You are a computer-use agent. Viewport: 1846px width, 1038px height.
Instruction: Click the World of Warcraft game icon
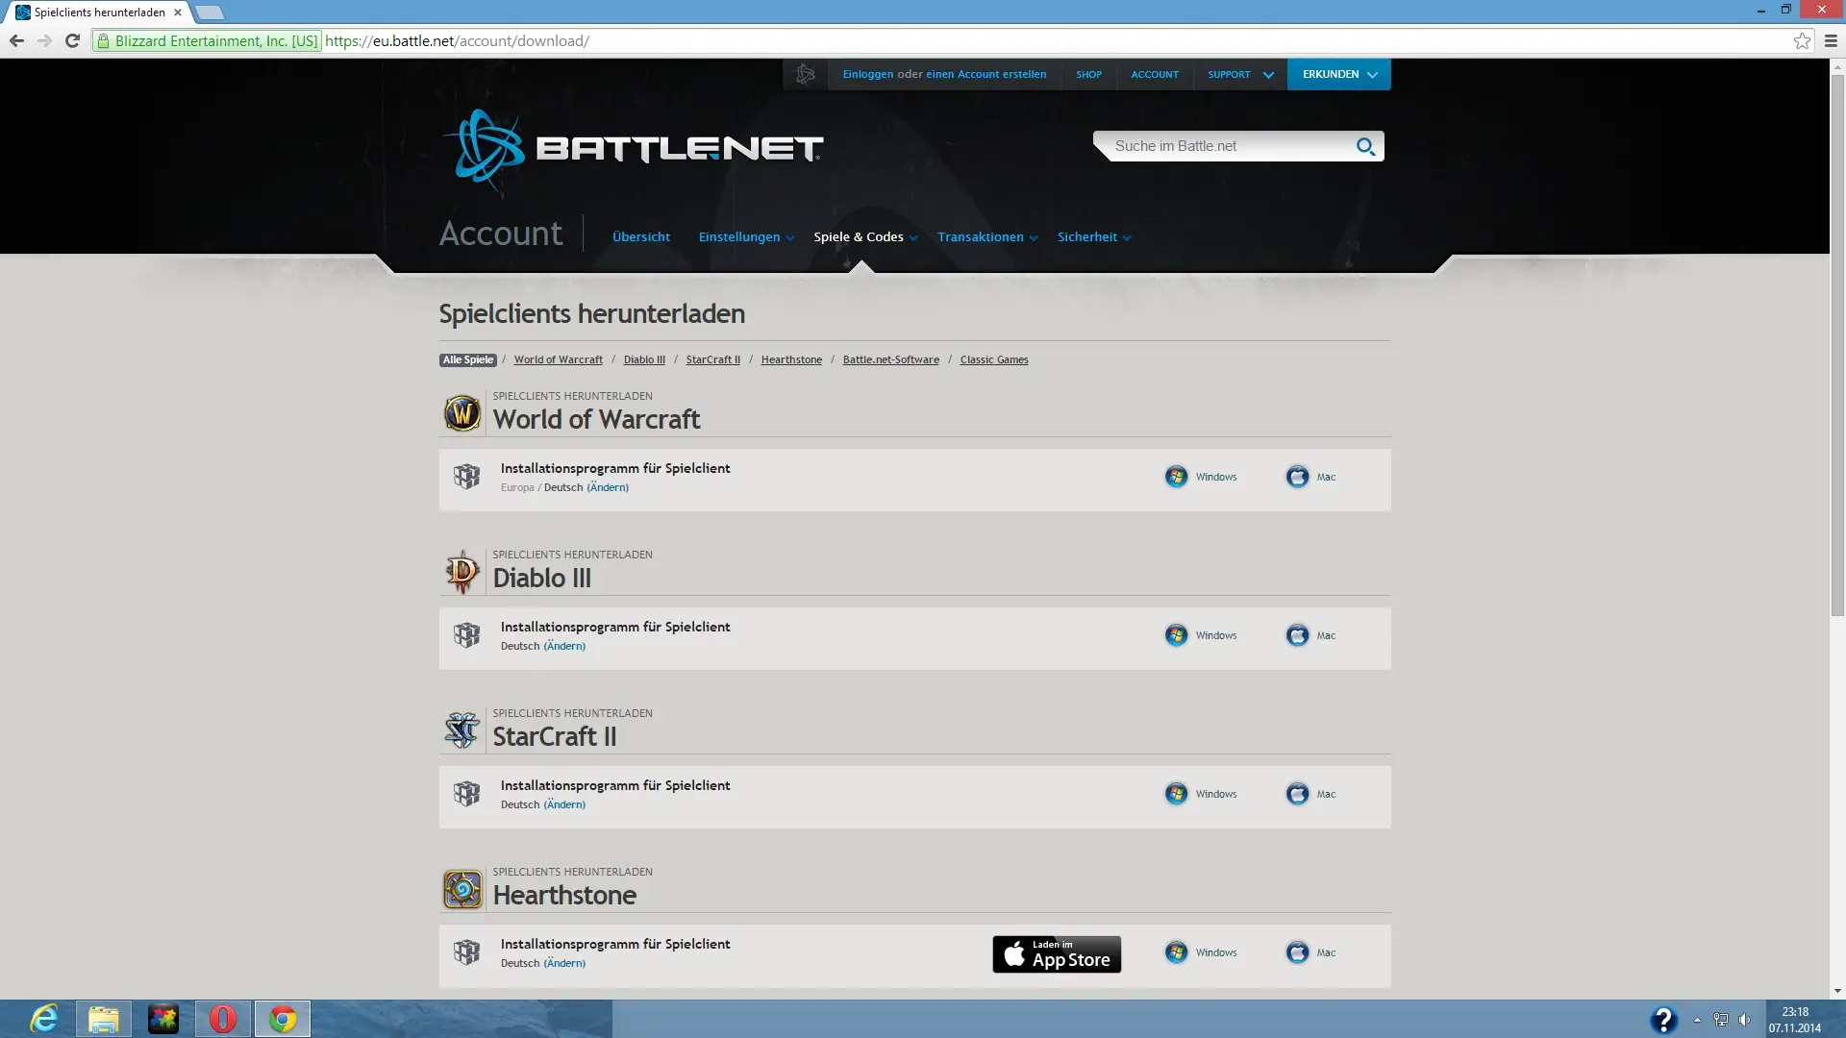[462, 413]
